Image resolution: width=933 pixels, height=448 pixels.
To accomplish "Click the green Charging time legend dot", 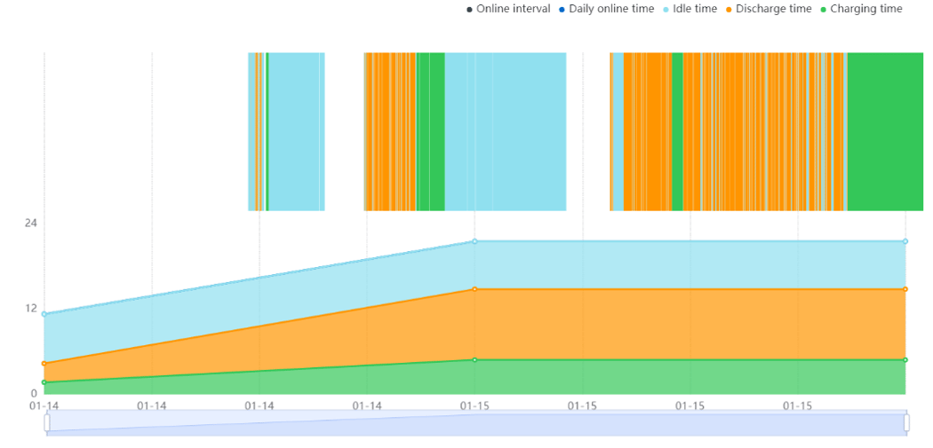I will pos(824,10).
